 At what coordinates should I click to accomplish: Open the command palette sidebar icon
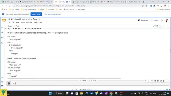pyautogui.click(x=2, y=82)
